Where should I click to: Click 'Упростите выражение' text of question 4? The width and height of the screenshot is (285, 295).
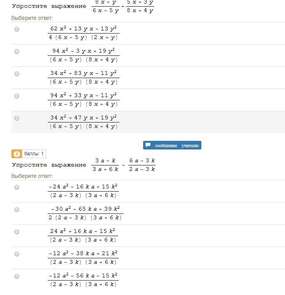pos(49,165)
